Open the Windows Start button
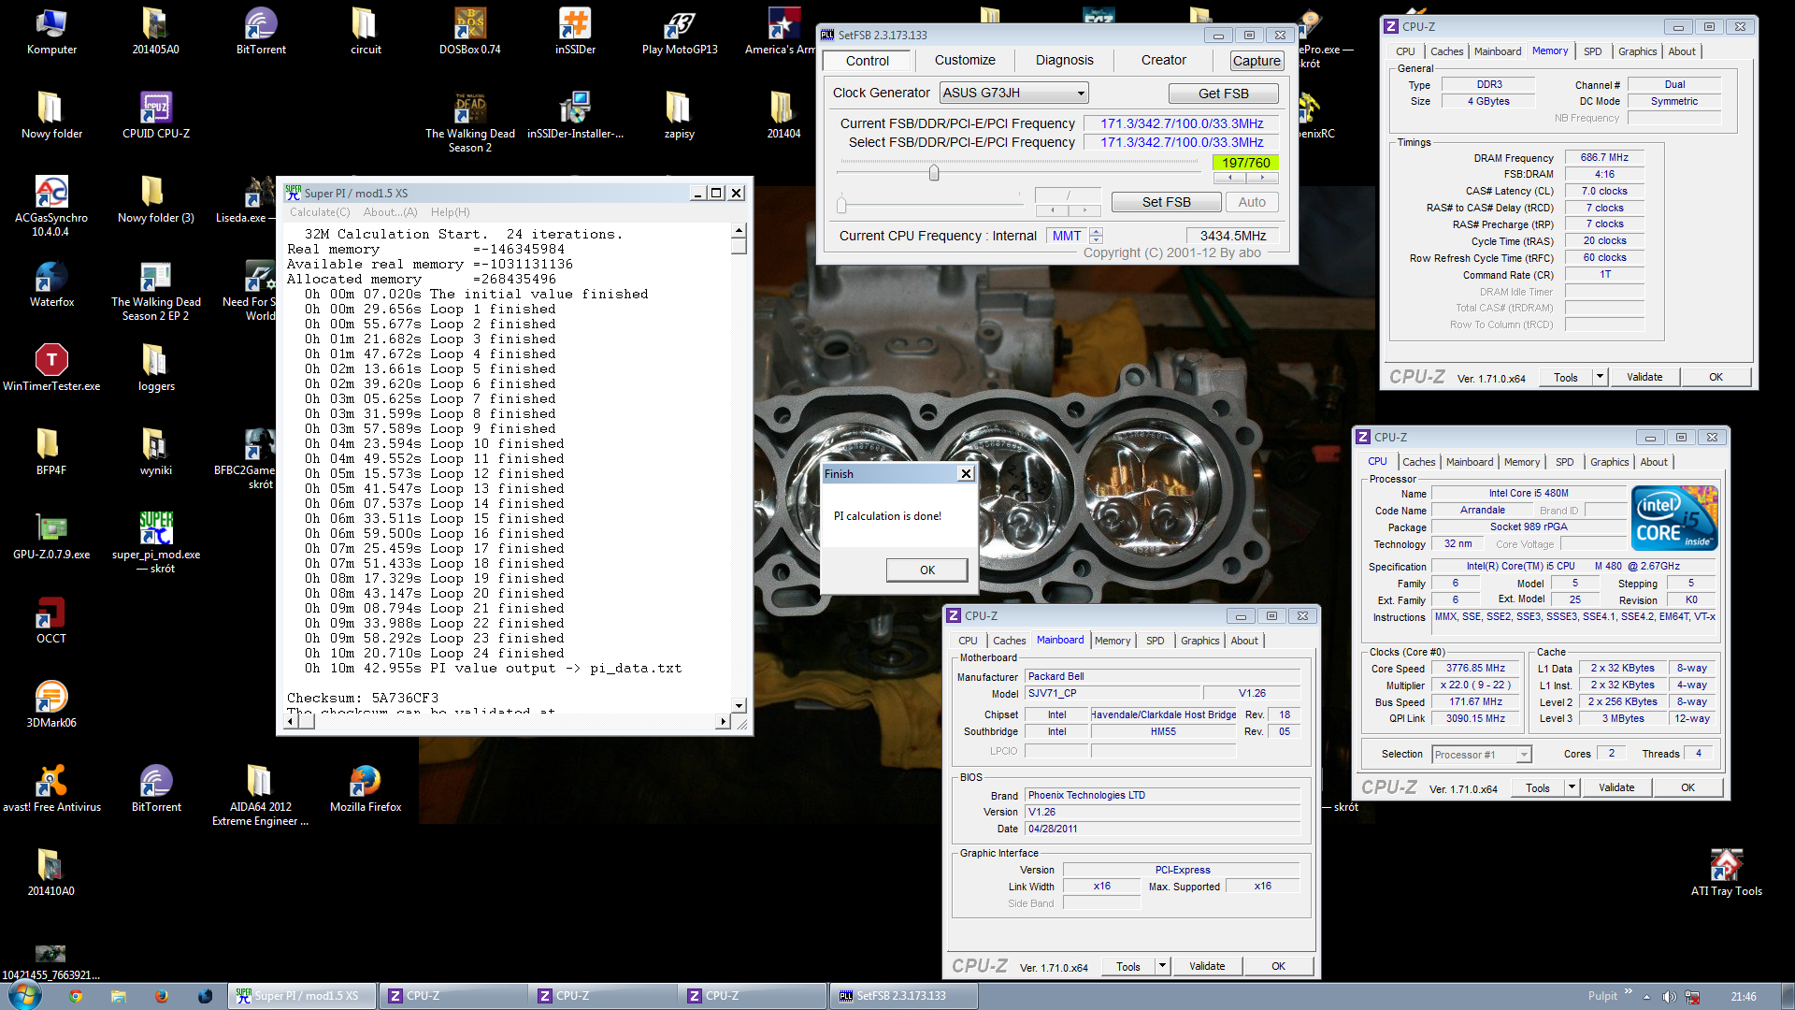The width and height of the screenshot is (1795, 1010). click(x=25, y=995)
